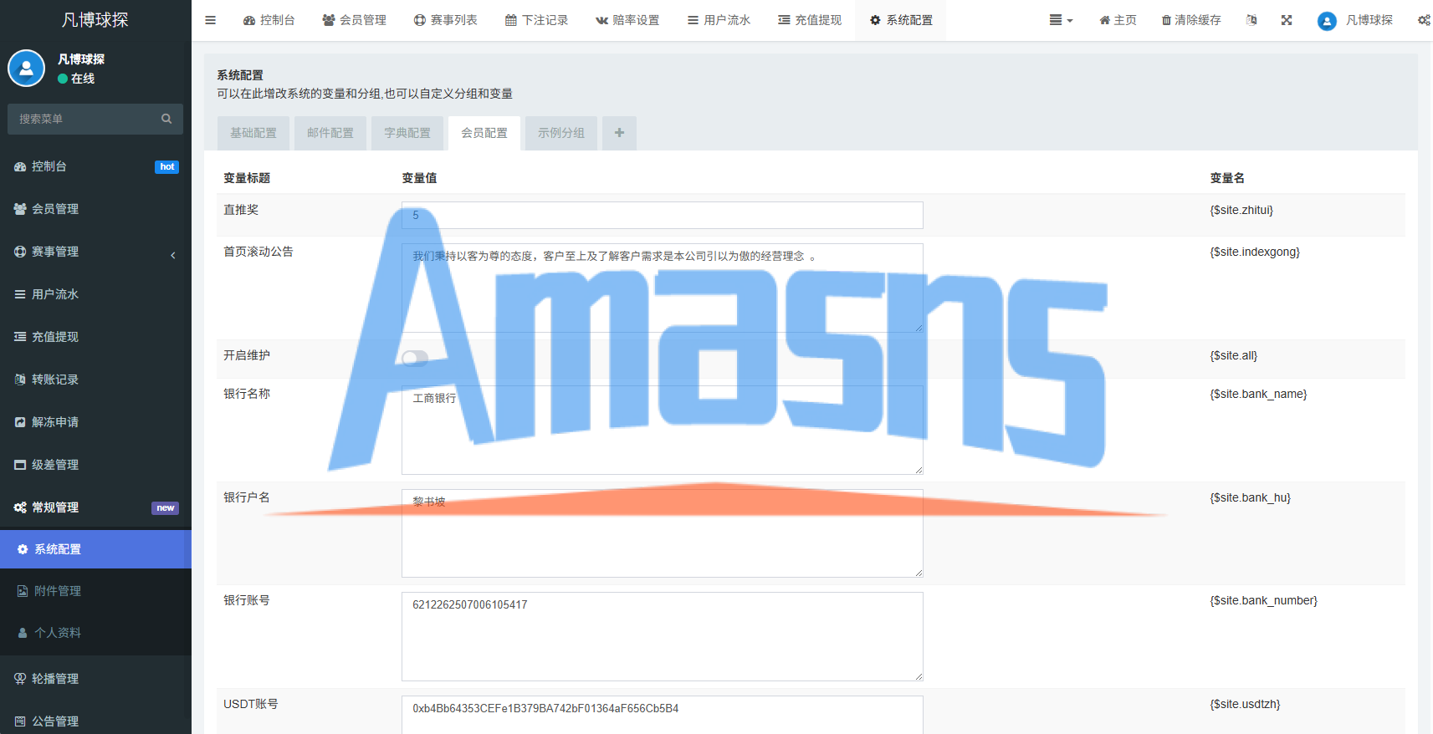The image size is (1433, 734).
Task: Open 会员管理 in the sidebar
Action: [x=95, y=209]
